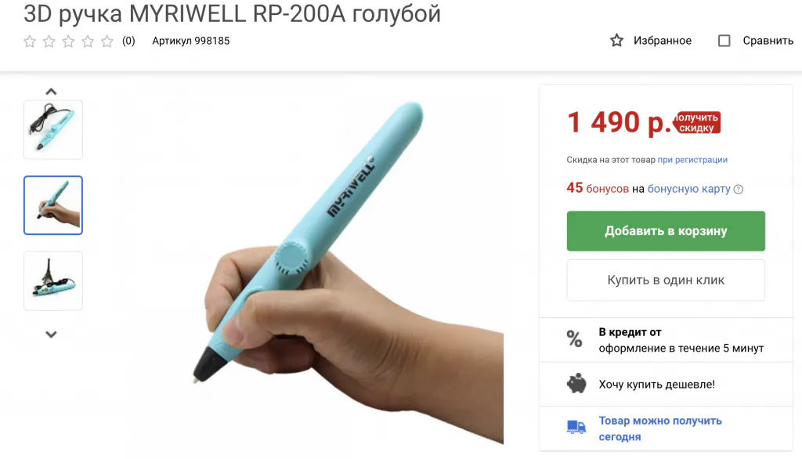Screen dimensions: 802x459
Task: Select the thumbnail of hand holding pen
Action: (53, 205)
